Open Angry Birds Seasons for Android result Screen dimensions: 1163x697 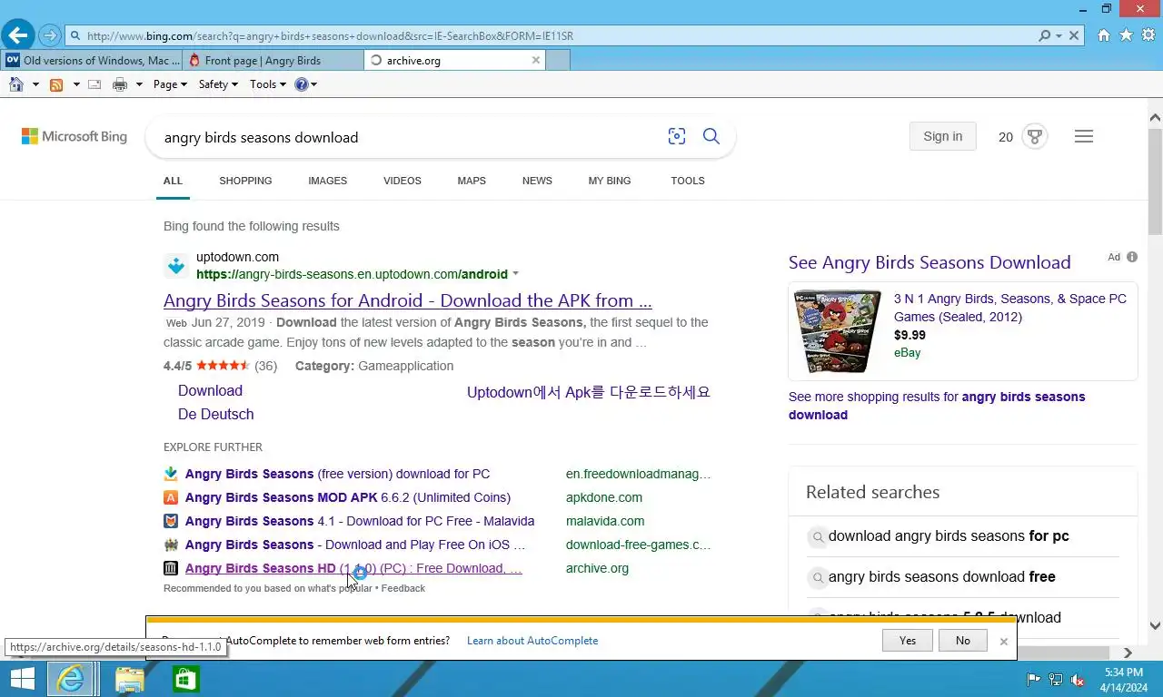point(407,300)
